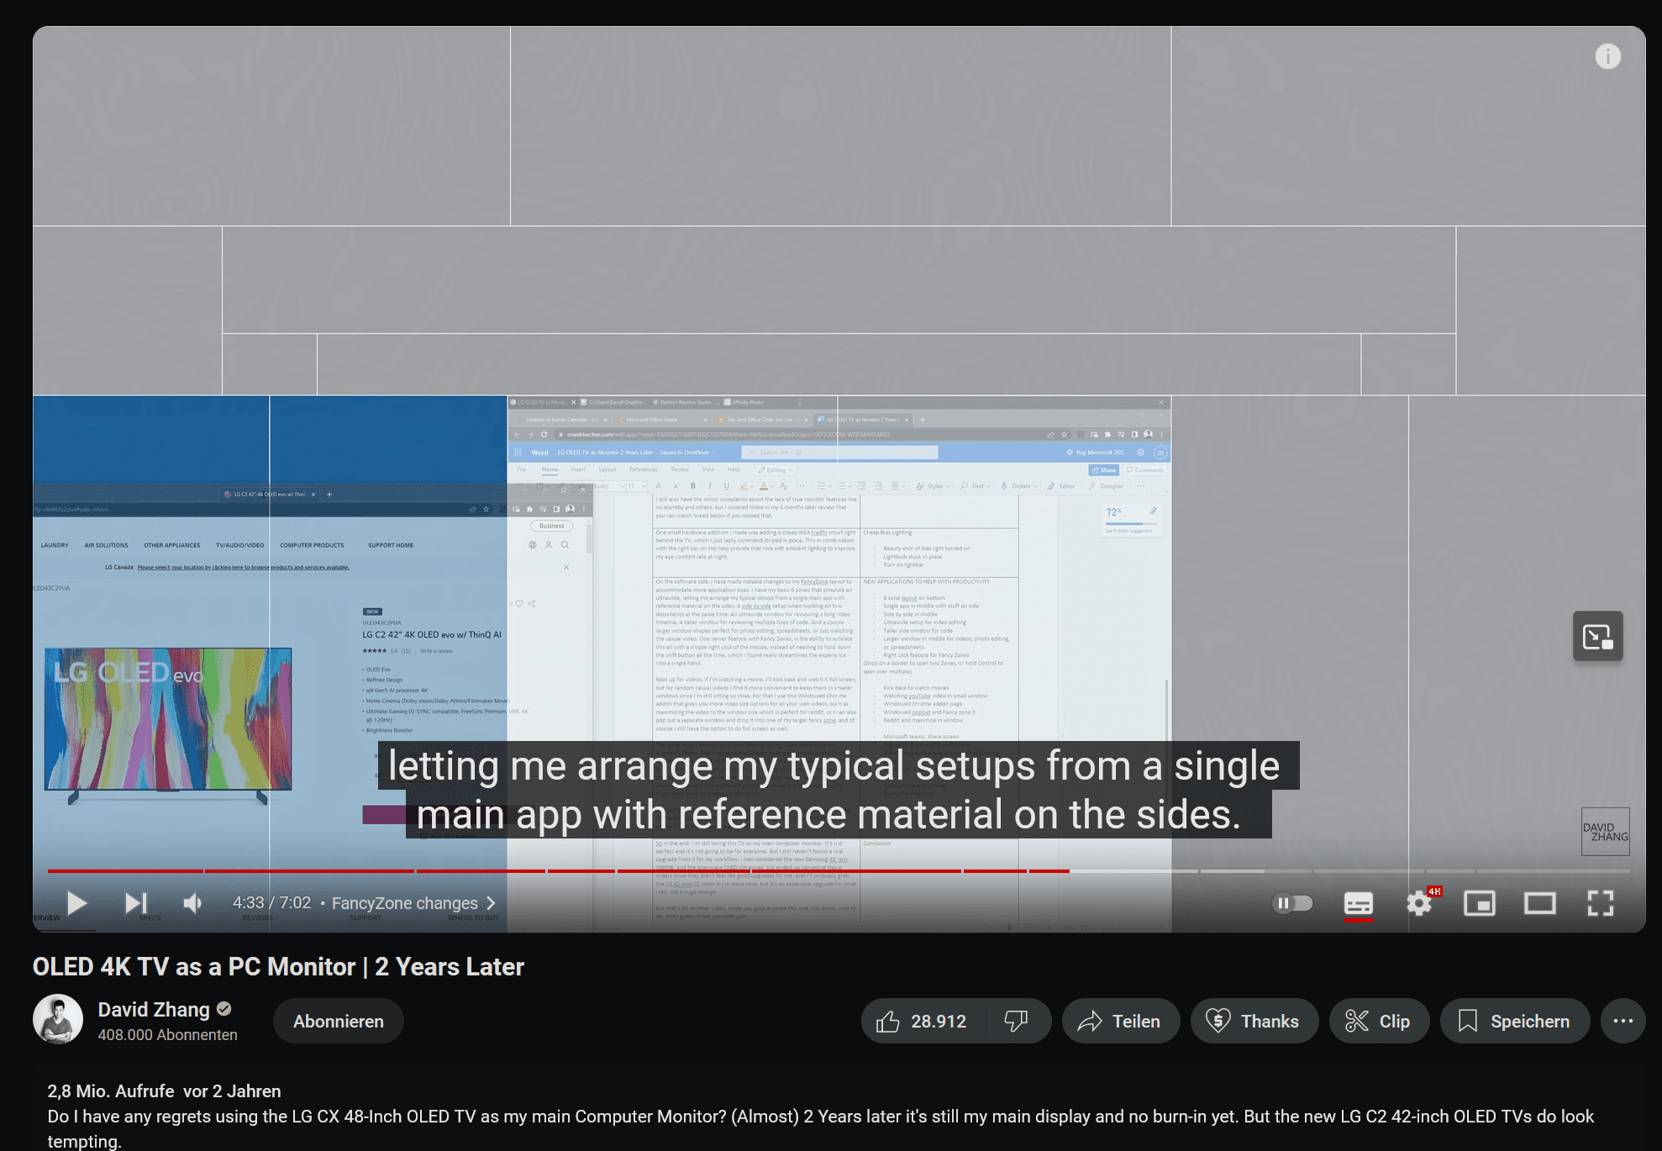Play the video

tap(76, 903)
